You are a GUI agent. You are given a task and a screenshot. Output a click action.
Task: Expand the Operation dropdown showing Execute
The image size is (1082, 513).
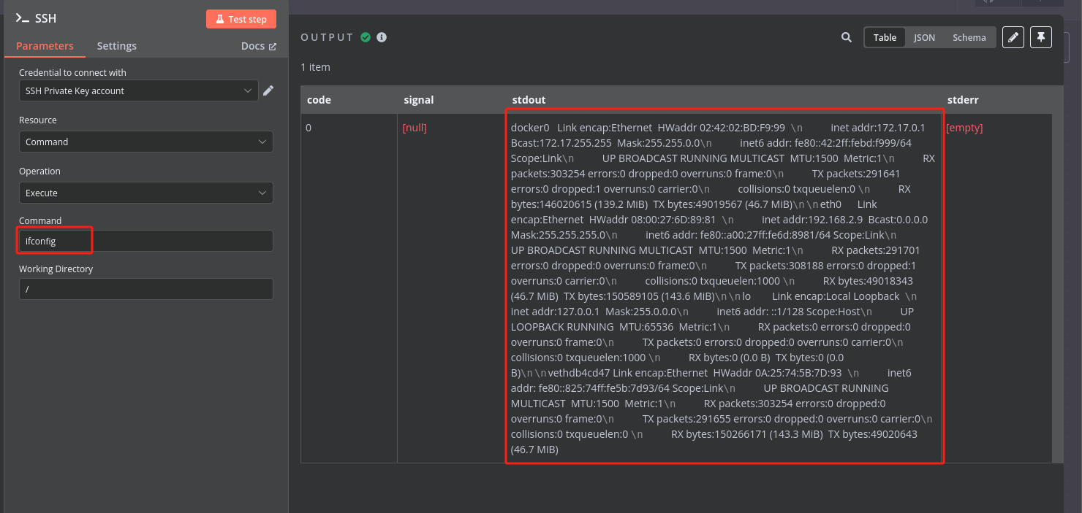pyautogui.click(x=145, y=193)
